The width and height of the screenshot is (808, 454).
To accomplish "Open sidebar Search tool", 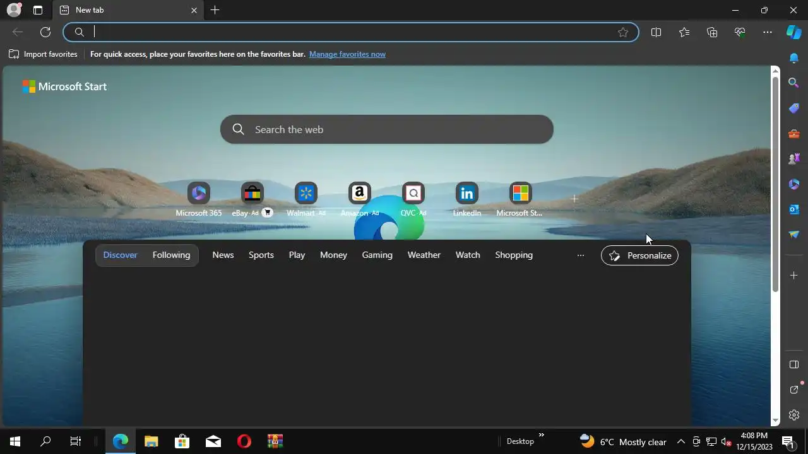I will [794, 83].
